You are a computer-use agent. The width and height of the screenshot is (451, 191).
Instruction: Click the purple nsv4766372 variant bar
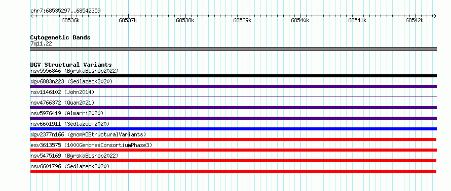coord(233,108)
